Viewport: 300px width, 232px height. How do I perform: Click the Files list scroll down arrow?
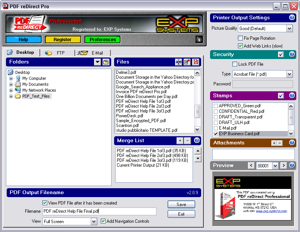(197, 130)
